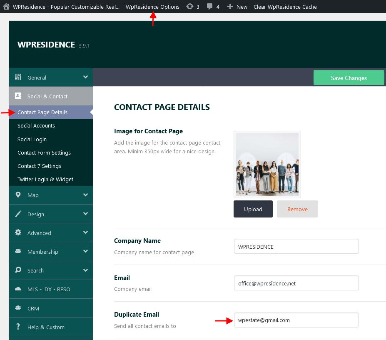Click the Help & Custom question mark icon
Image resolution: width=386 pixels, height=340 pixels.
click(x=18, y=327)
